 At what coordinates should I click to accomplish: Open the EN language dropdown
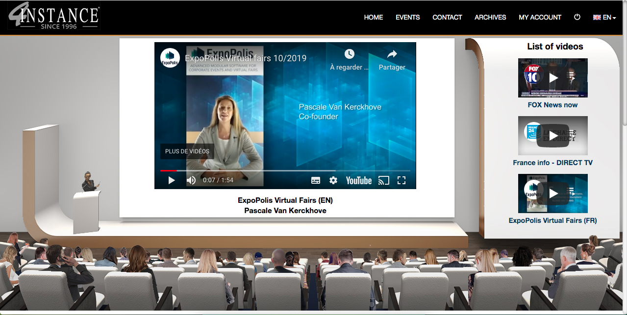[x=604, y=17]
